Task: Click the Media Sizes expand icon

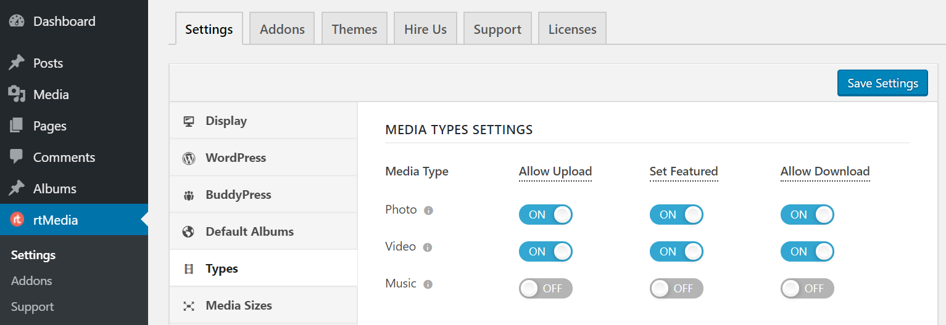Action: pos(189,306)
